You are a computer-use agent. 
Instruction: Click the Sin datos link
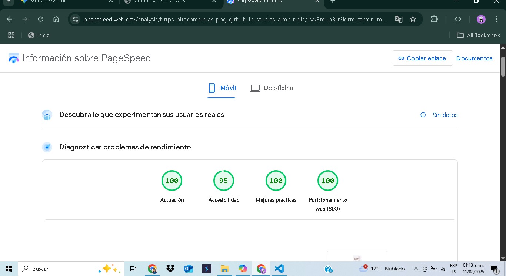click(445, 115)
